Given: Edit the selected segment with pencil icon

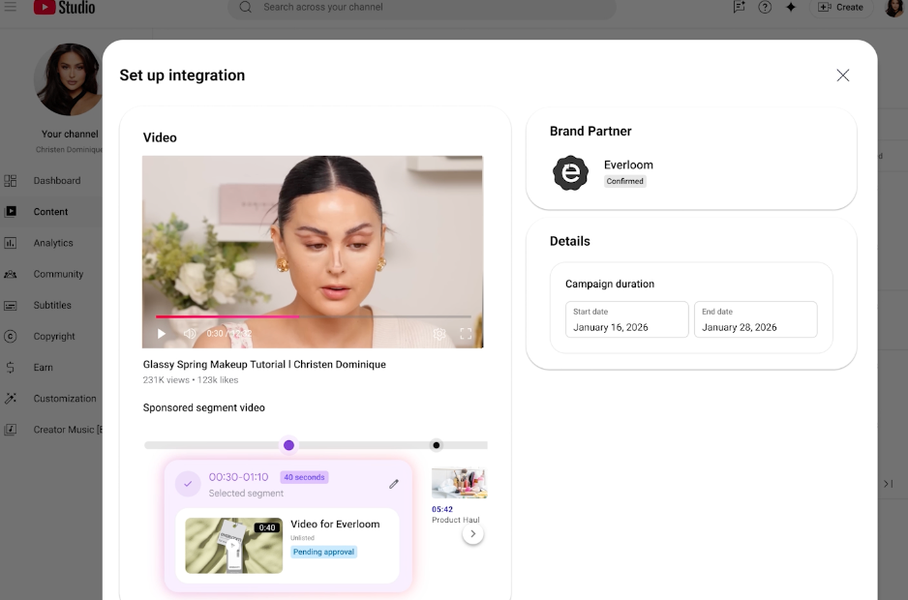Looking at the screenshot, I should tap(394, 484).
